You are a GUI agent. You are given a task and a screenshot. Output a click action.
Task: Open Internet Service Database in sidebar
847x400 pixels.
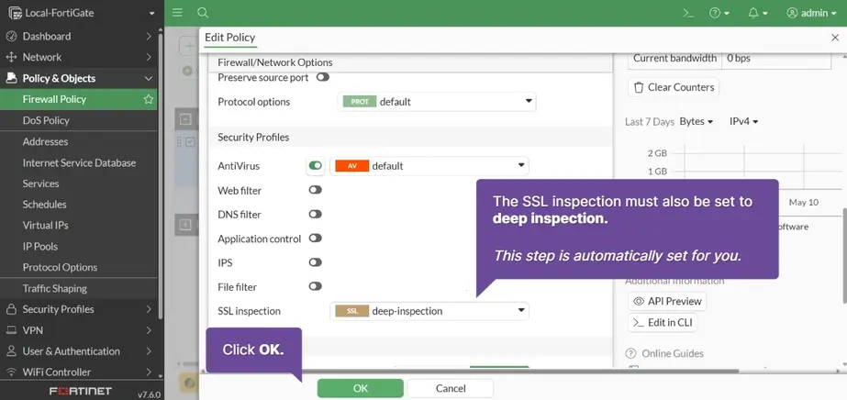[79, 162]
